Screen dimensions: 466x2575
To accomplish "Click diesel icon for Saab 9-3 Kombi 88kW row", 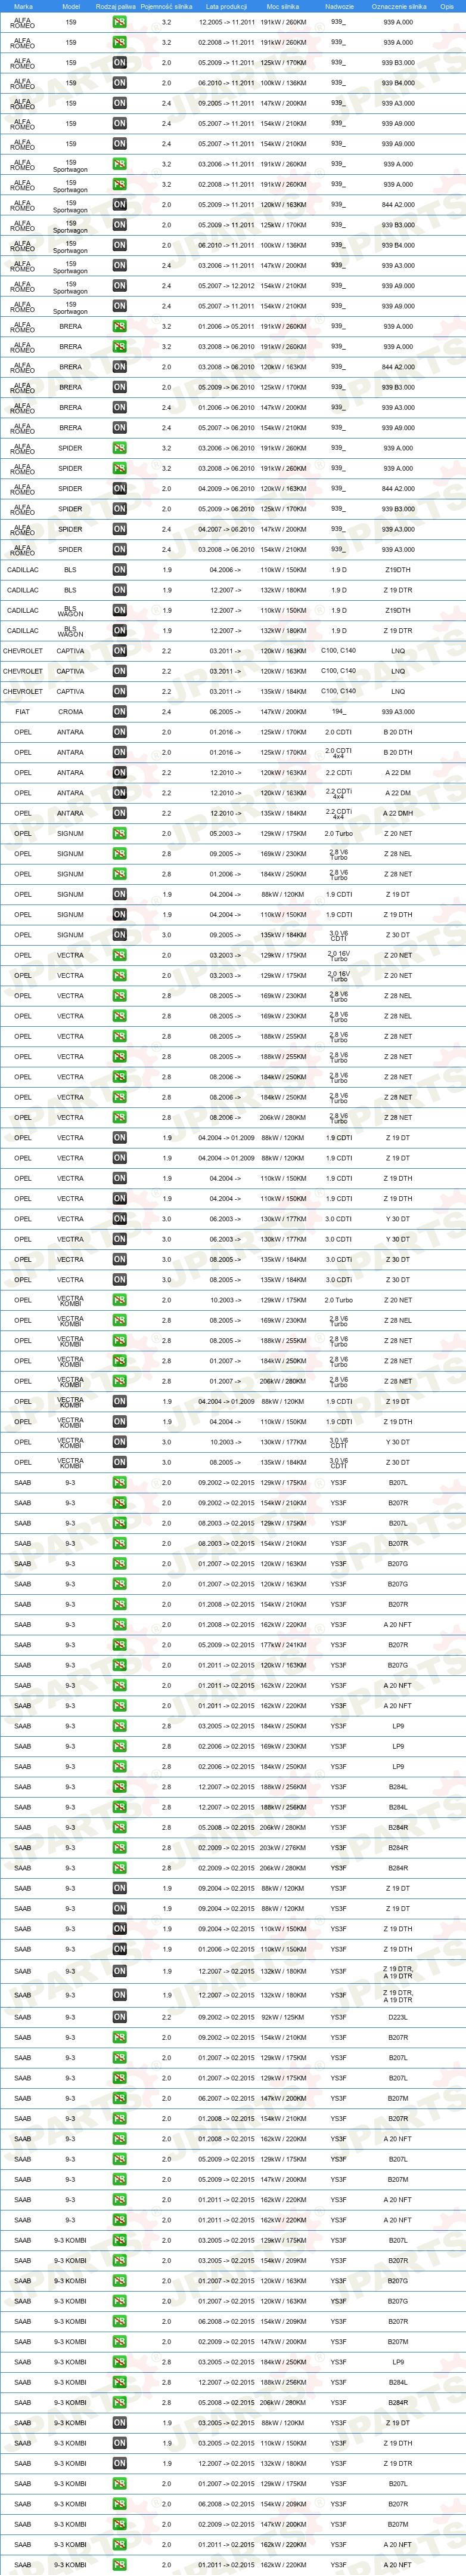I will click(120, 2423).
